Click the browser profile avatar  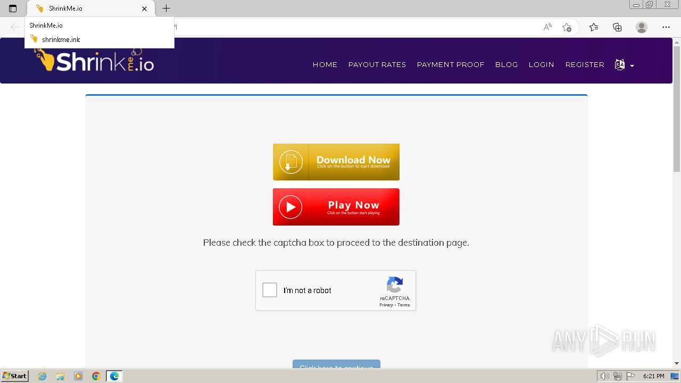642,27
